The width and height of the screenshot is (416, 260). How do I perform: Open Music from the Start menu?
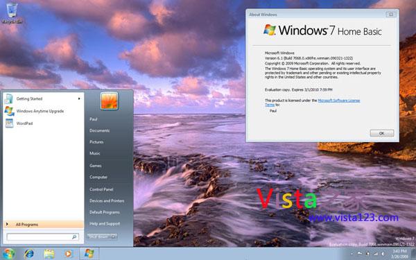(x=95, y=153)
